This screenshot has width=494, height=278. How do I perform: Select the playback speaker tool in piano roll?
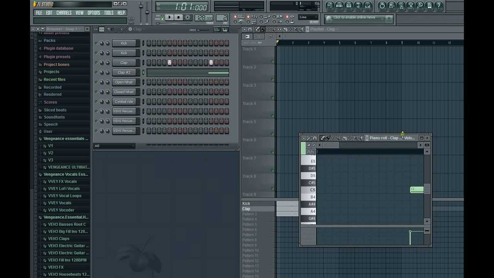point(361,138)
